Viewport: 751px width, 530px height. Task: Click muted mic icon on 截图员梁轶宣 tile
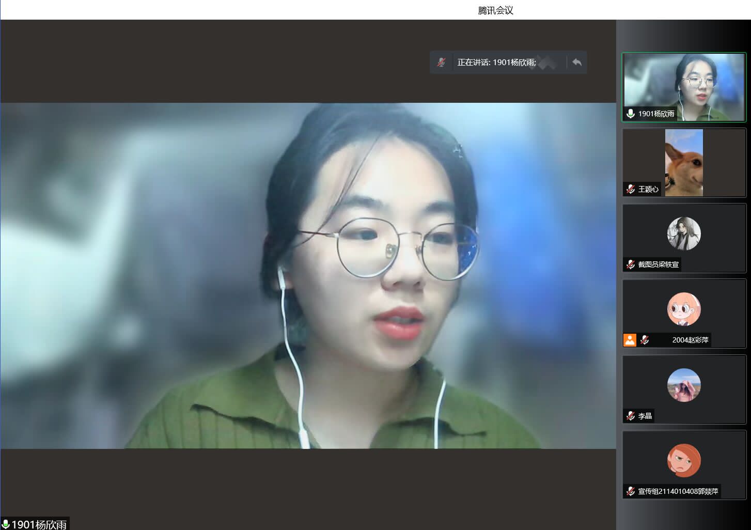(630, 264)
